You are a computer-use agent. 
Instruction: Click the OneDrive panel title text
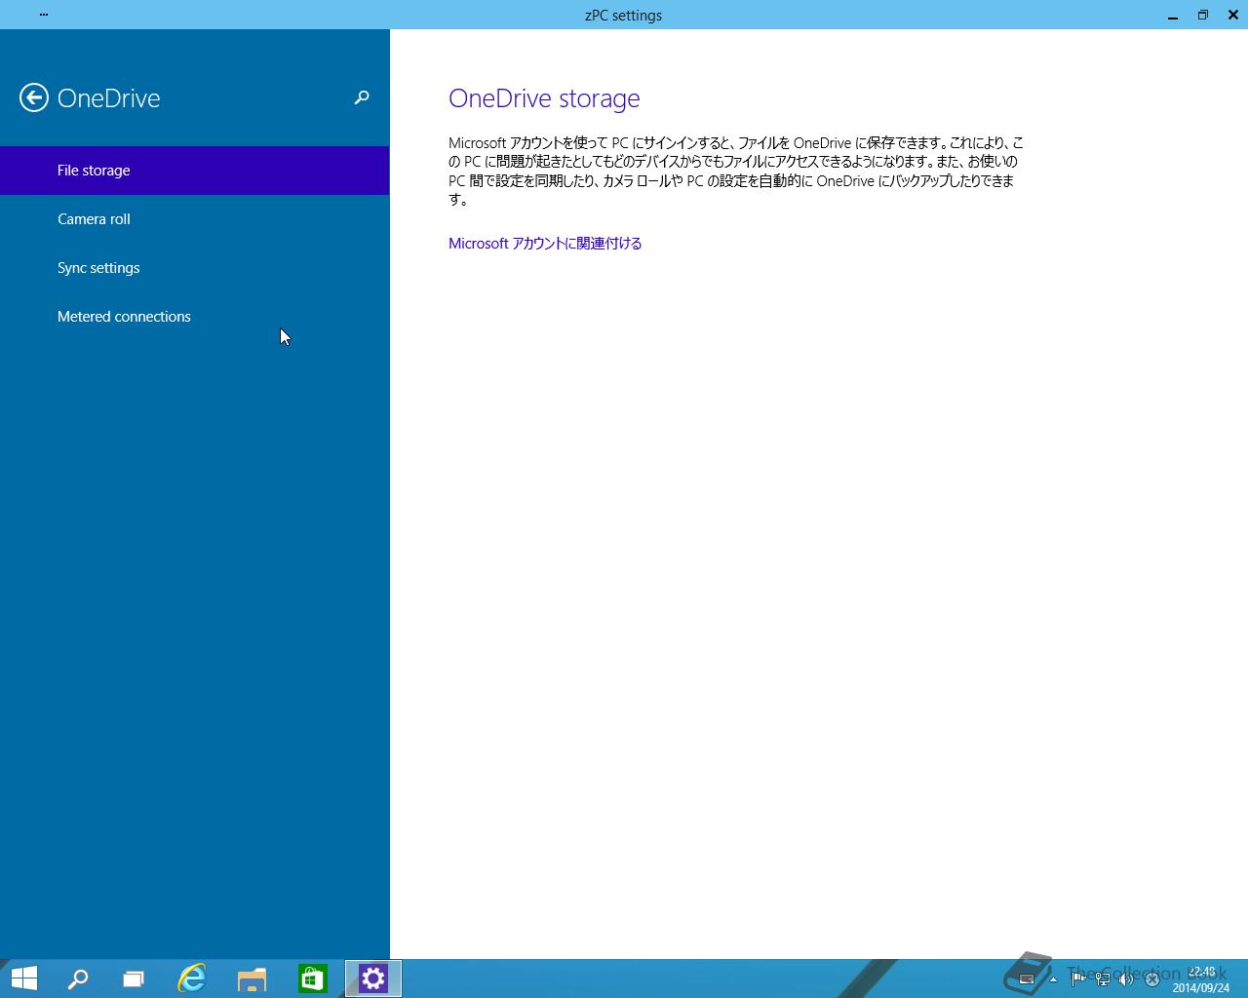(108, 98)
